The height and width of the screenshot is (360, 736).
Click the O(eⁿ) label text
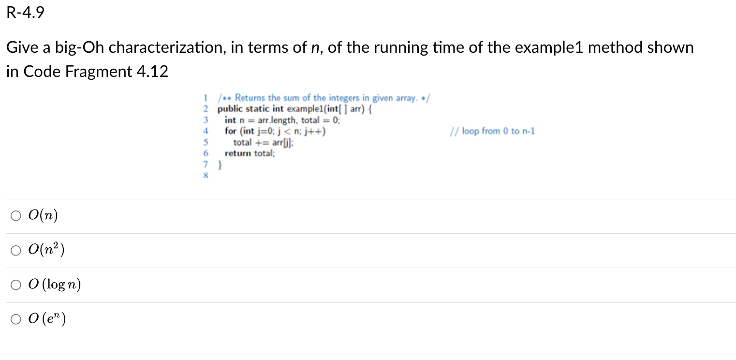47,318
